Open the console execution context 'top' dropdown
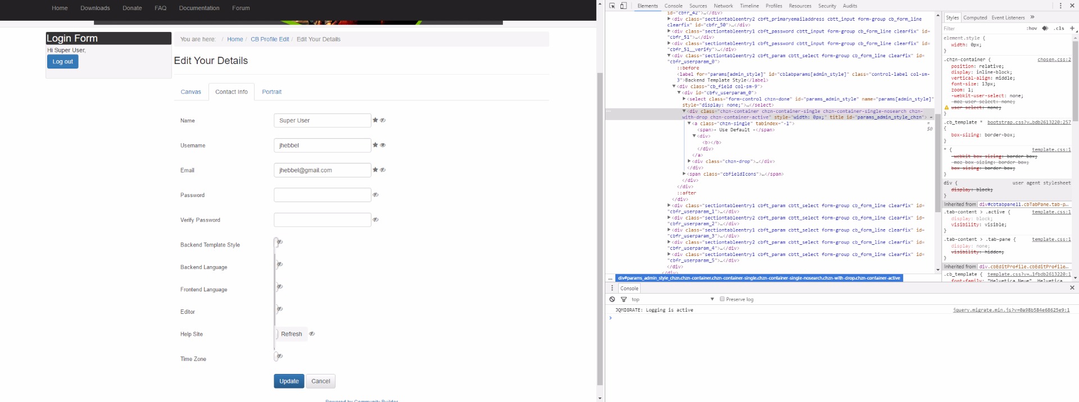The width and height of the screenshot is (1079, 402). pyautogui.click(x=673, y=299)
